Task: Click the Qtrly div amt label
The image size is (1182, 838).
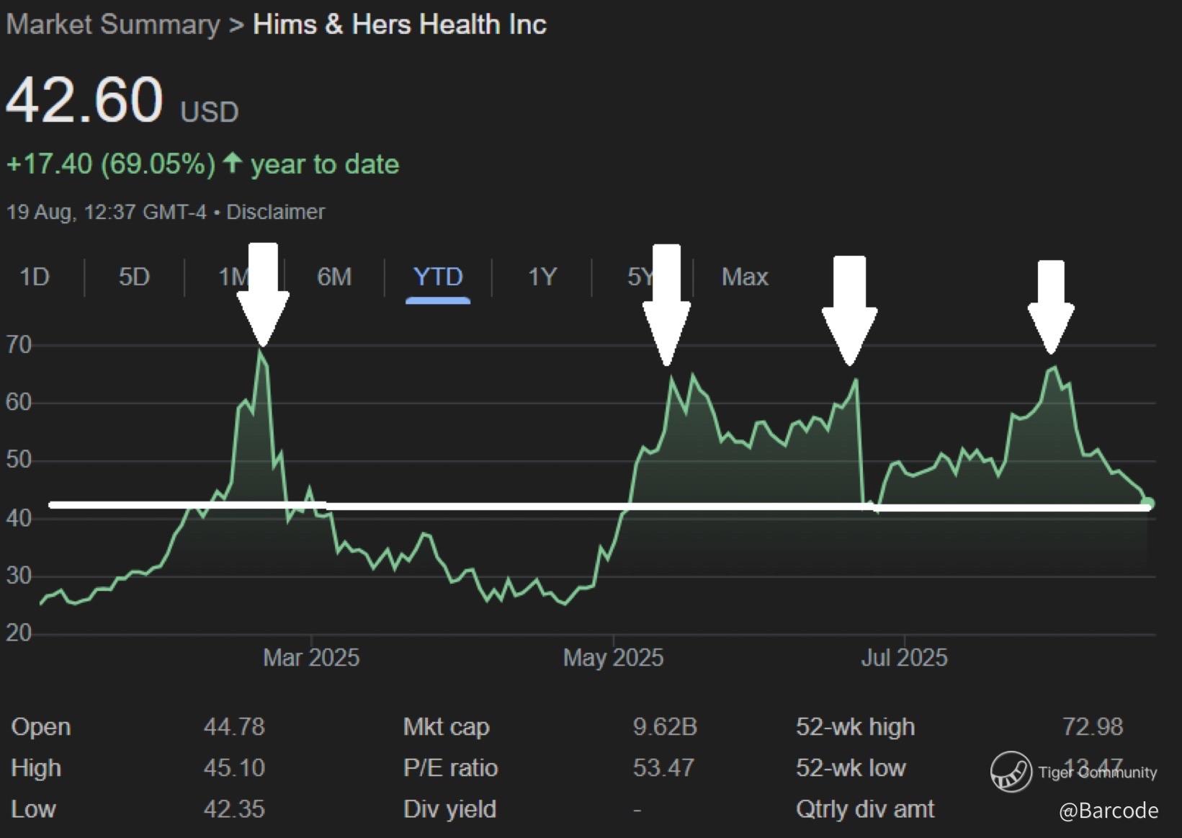Action: click(865, 808)
